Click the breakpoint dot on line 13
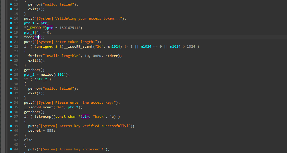 (x=11, y=4)
